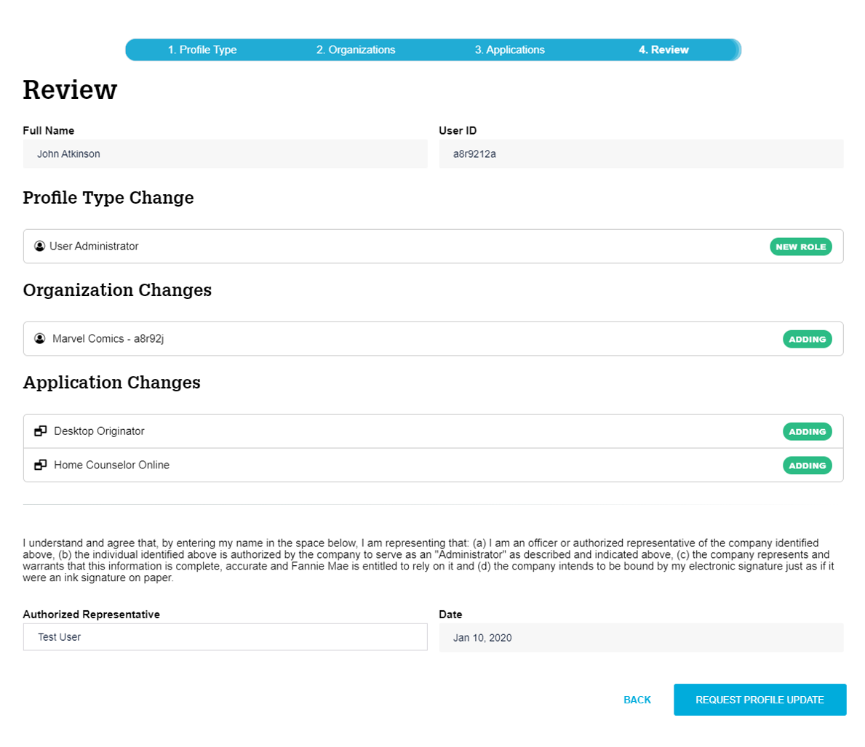
Task: Select the Desktop Originator text
Action: click(99, 431)
